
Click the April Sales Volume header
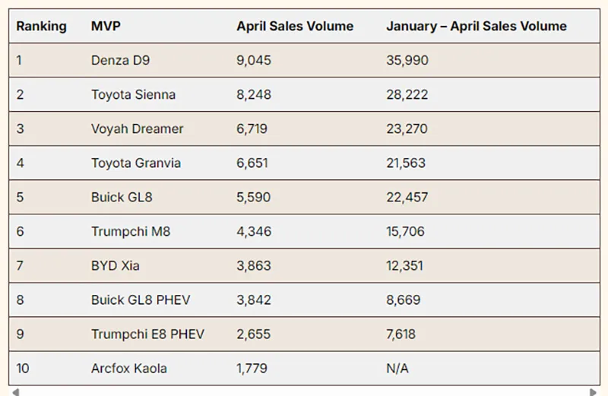295,27
